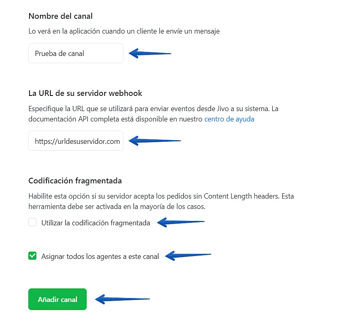361x322 pixels.
Task: Click the 'Prueba de canal' channel name field
Action: point(76,53)
